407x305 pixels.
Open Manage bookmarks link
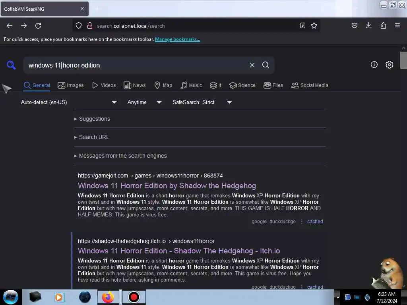pos(178,39)
